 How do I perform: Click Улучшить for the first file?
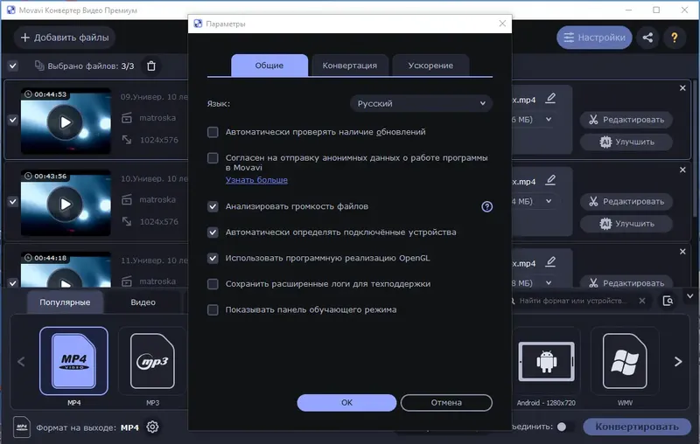pos(626,142)
